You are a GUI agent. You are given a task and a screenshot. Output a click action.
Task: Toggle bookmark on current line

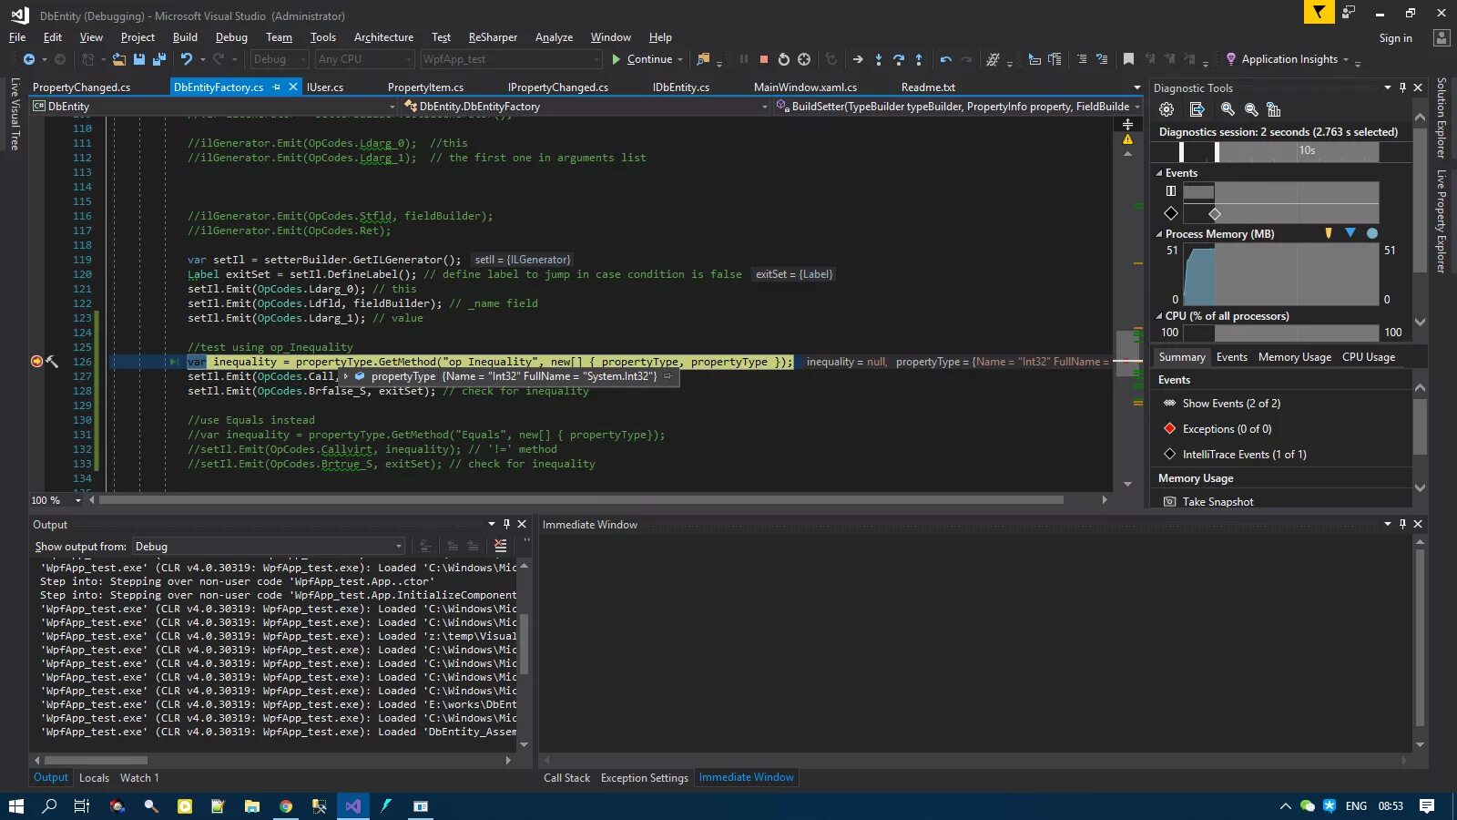point(1128,59)
